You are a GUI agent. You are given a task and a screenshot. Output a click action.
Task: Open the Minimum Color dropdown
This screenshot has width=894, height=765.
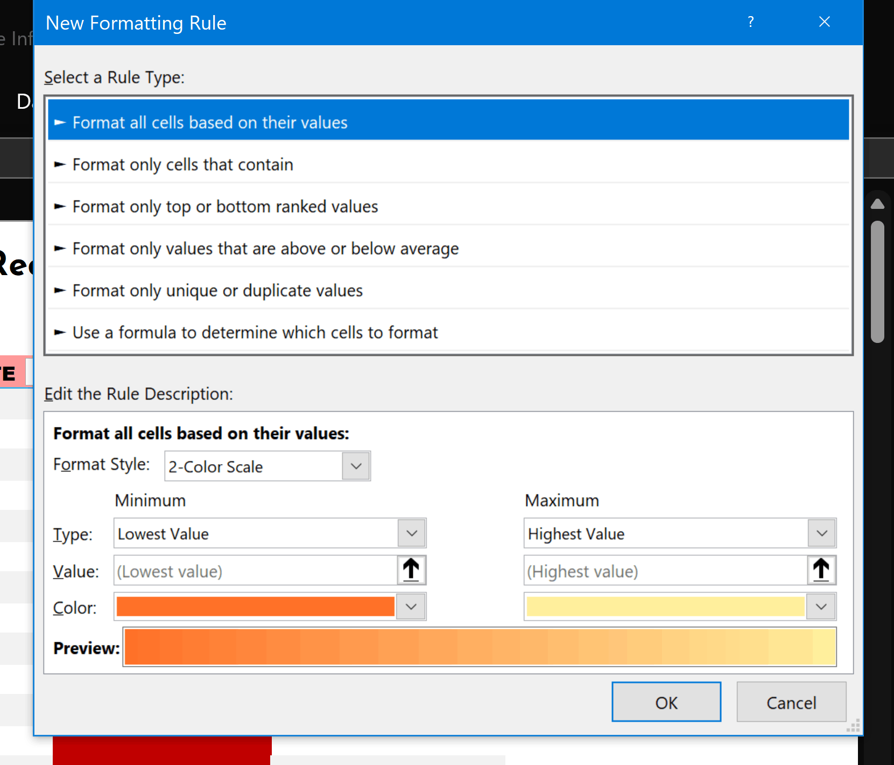(x=411, y=606)
